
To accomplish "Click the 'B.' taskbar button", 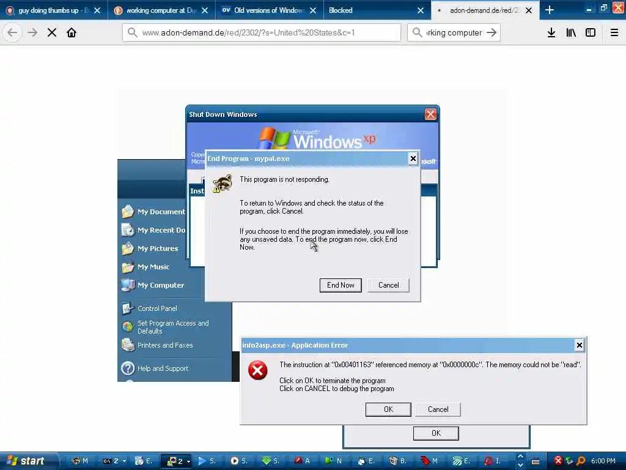I will click(398, 461).
